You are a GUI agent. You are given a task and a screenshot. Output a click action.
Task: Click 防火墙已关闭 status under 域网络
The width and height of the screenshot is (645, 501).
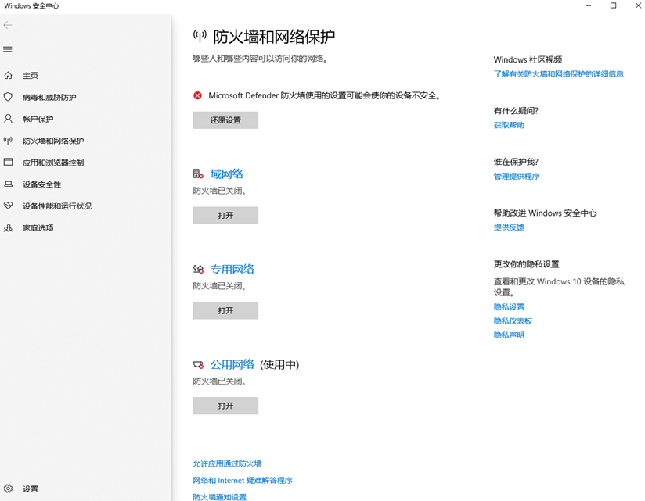tap(220, 191)
